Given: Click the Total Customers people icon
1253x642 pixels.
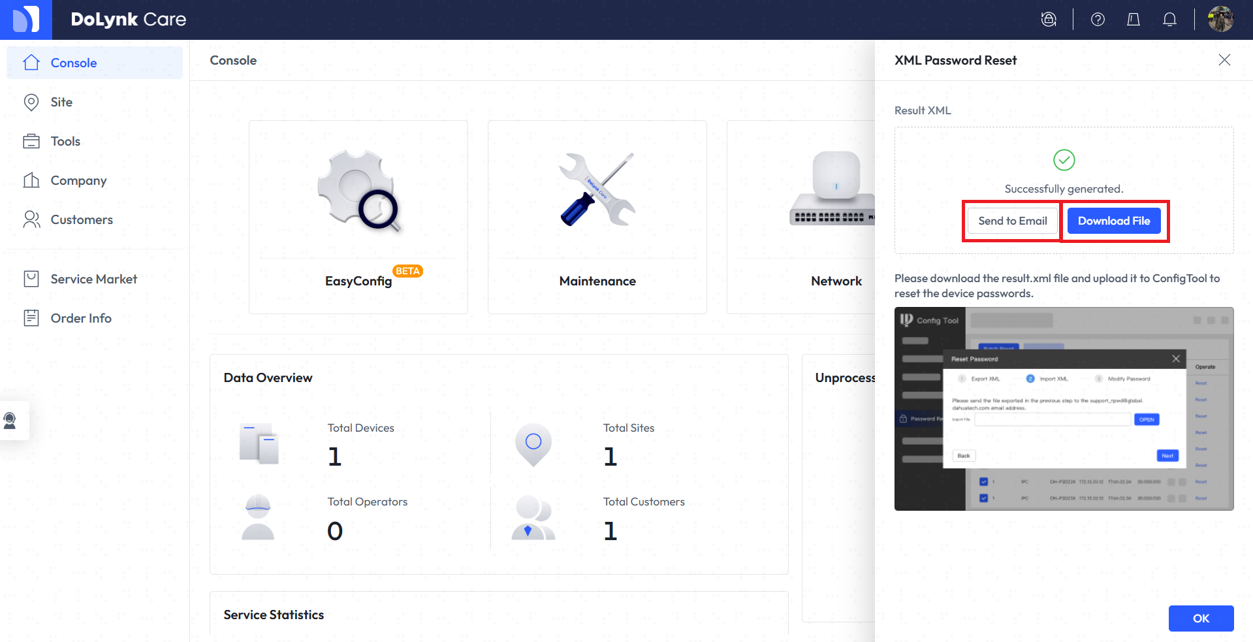Looking at the screenshot, I should click(x=533, y=517).
